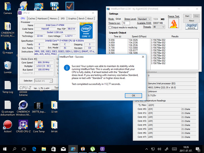The image size is (204, 153).
Task: Open Task View on the taskbar
Action: (x=24, y=149)
